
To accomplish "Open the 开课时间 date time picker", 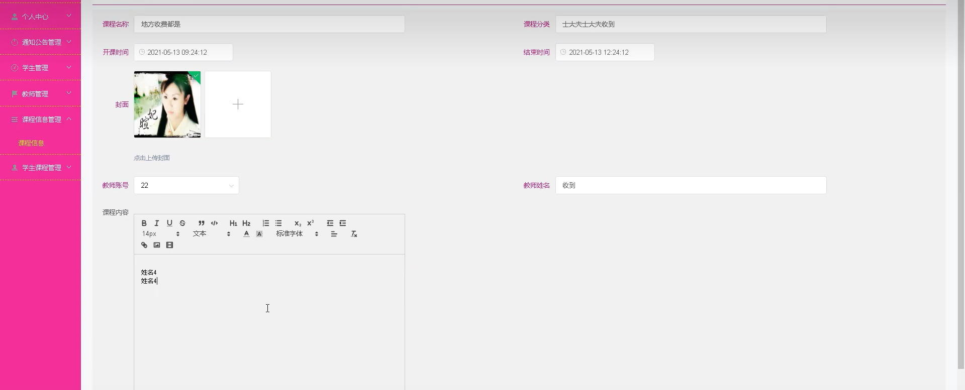I will (x=183, y=52).
